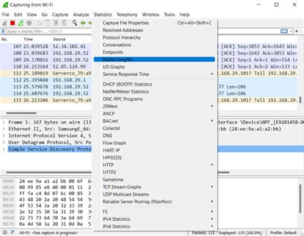The height and width of the screenshot is (236, 304).
Task: Expand Internet Protocol Version 4 row
Action: pyautogui.click(x=4, y=136)
